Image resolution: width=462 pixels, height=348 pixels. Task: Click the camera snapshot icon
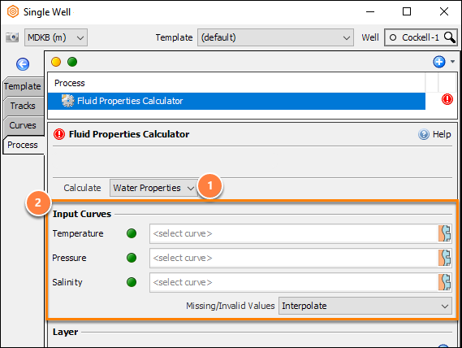point(12,37)
